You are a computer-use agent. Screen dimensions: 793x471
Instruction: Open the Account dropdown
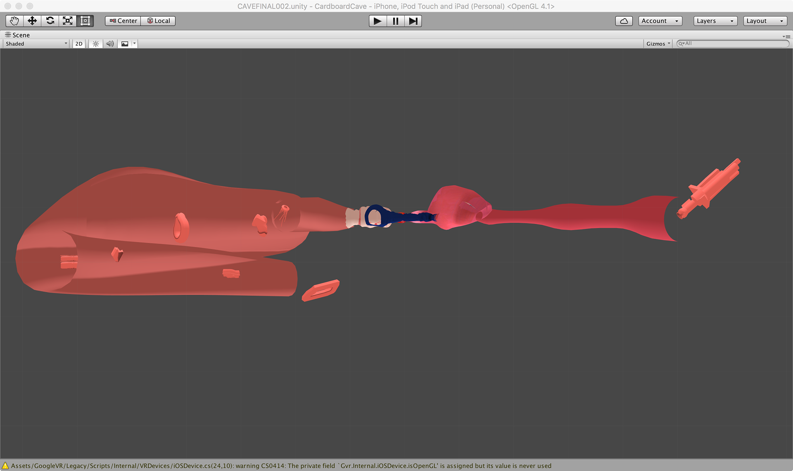pos(660,21)
